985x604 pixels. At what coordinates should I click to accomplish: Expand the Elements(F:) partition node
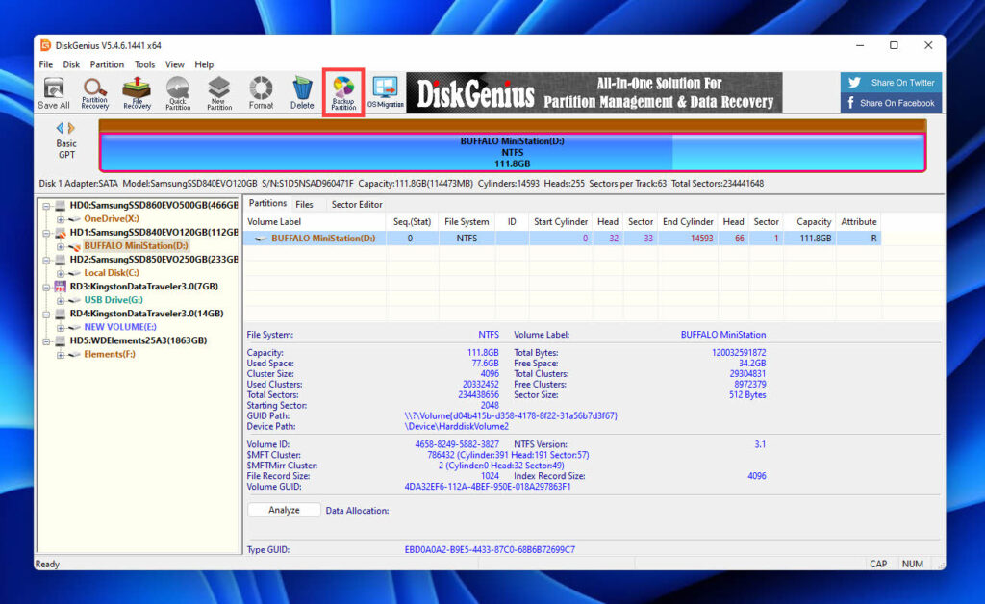(61, 354)
